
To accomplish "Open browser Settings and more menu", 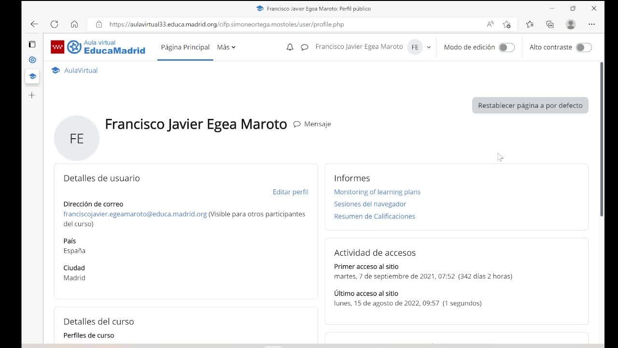I will [x=591, y=24].
